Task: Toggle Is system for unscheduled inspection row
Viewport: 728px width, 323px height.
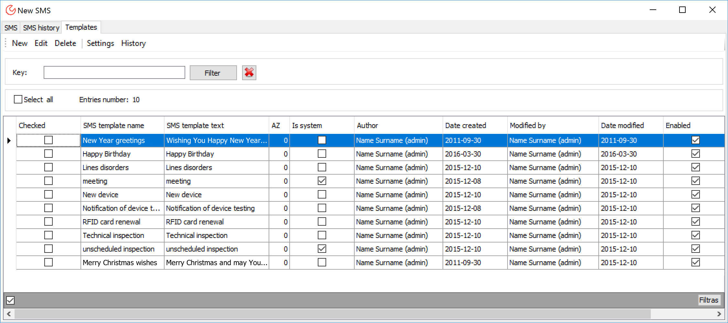Action: point(322,249)
